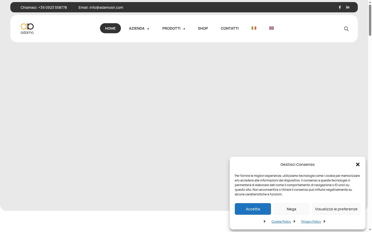Click the email info@adamosrl.com
Image resolution: width=372 pixels, height=232 pixels.
[106, 7]
